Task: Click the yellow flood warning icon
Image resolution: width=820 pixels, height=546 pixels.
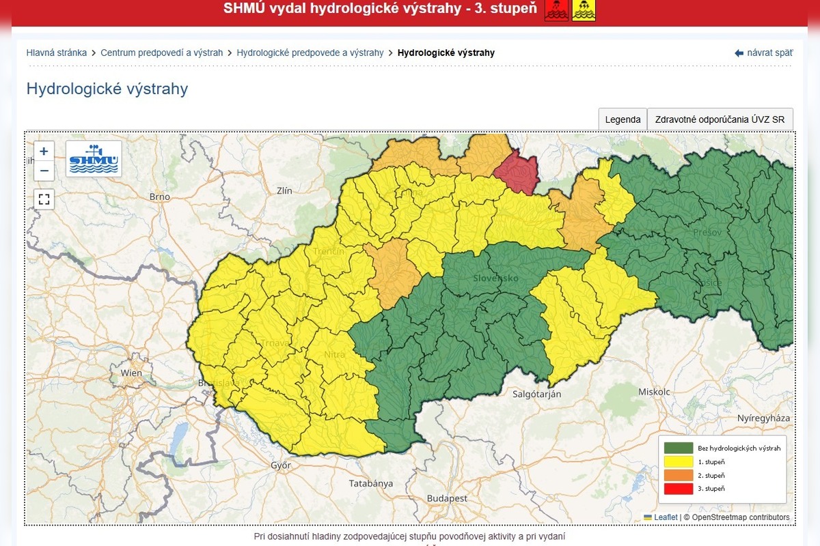Action: (584, 10)
